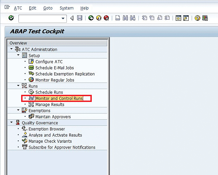The height and width of the screenshot is (175, 218).
Task: Click the transaction command input field
Action: 39,18
